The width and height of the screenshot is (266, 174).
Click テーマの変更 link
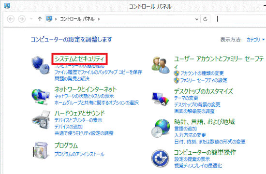(186, 98)
